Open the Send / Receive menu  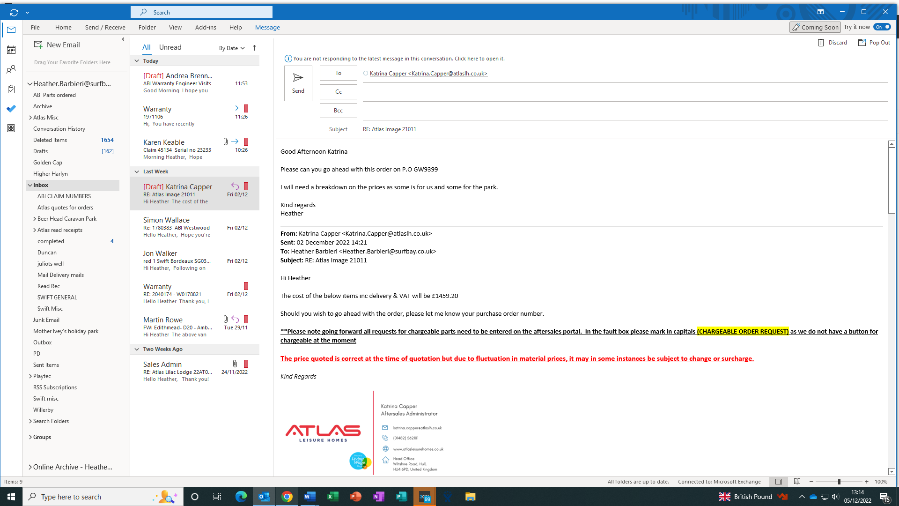point(105,28)
